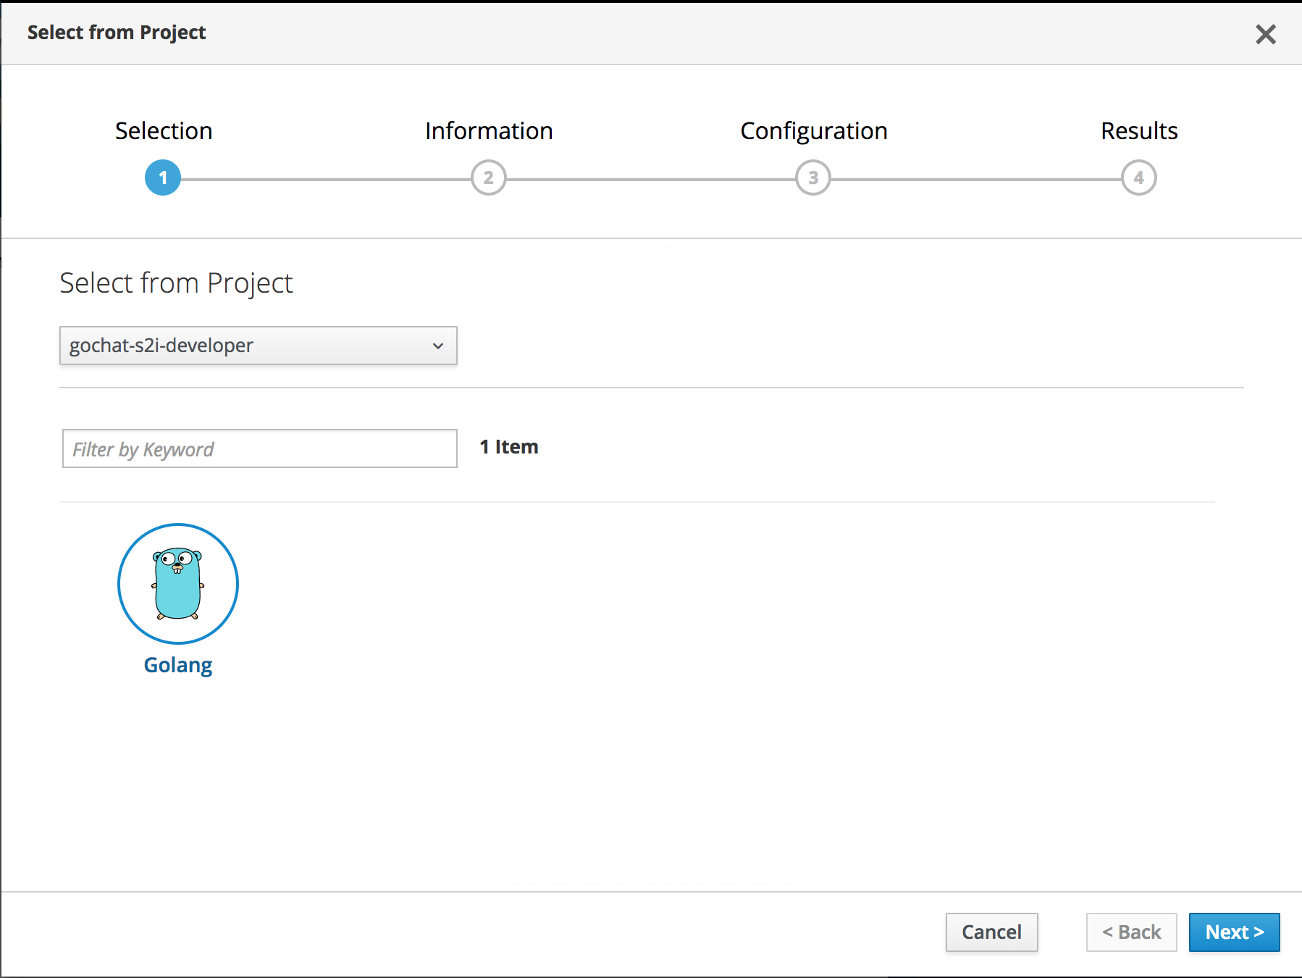Screen dimensions: 1302x978
Task: Go to step 2 circle
Action: [x=488, y=177]
